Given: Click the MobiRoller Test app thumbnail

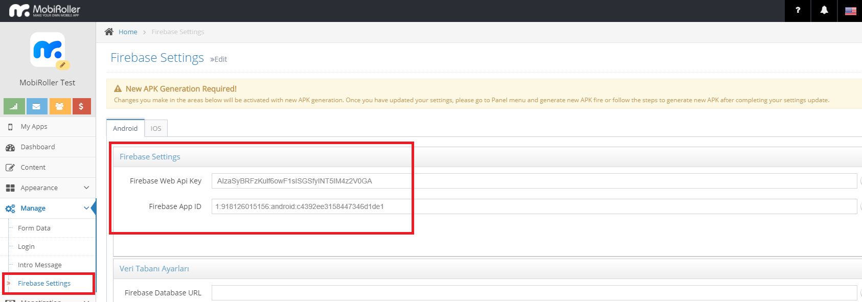Looking at the screenshot, I should pos(48,50).
